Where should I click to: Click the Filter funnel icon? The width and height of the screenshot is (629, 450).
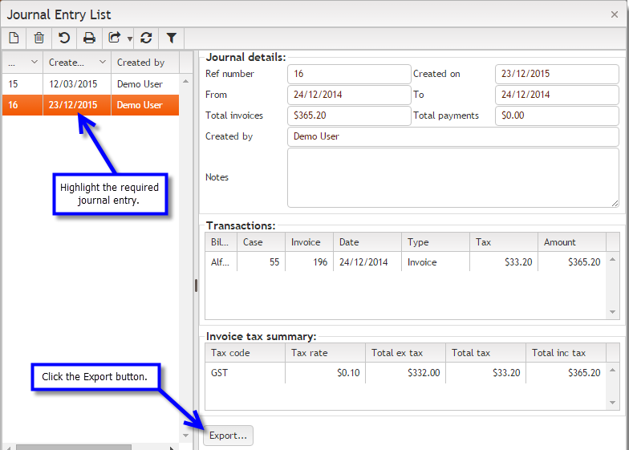pyautogui.click(x=172, y=38)
